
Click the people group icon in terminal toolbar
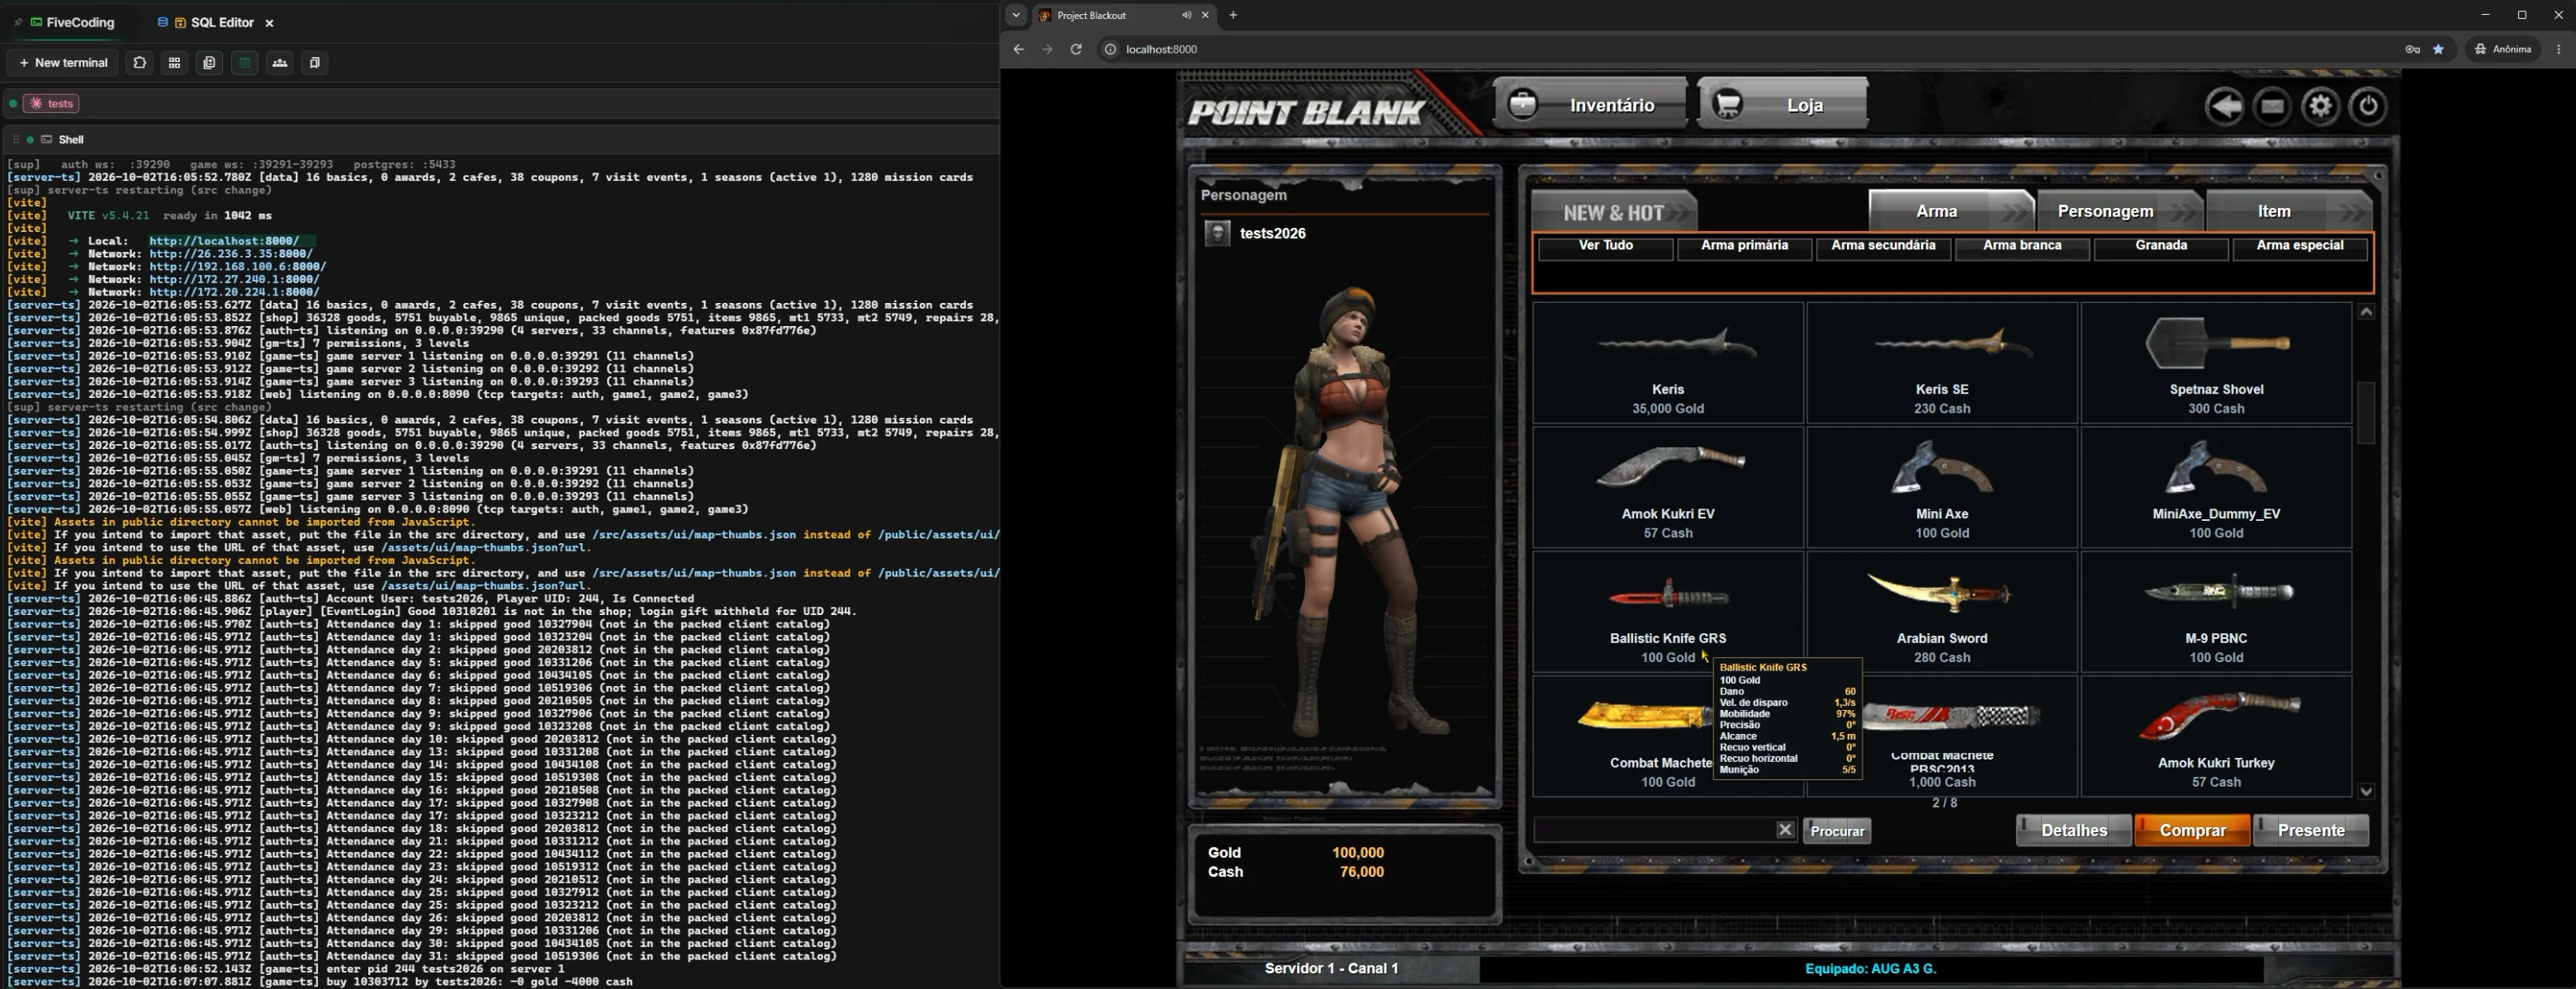click(x=280, y=62)
